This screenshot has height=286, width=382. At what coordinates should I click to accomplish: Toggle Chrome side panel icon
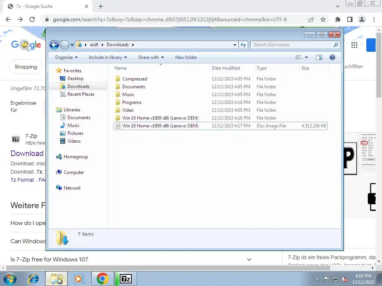[350, 19]
